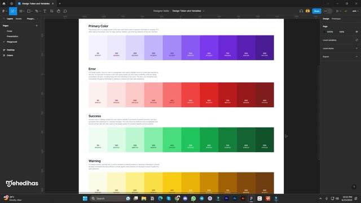Image resolution: width=361 pixels, height=203 pixels.
Task: Search layers with magnifier icon
Action: click(4, 19)
